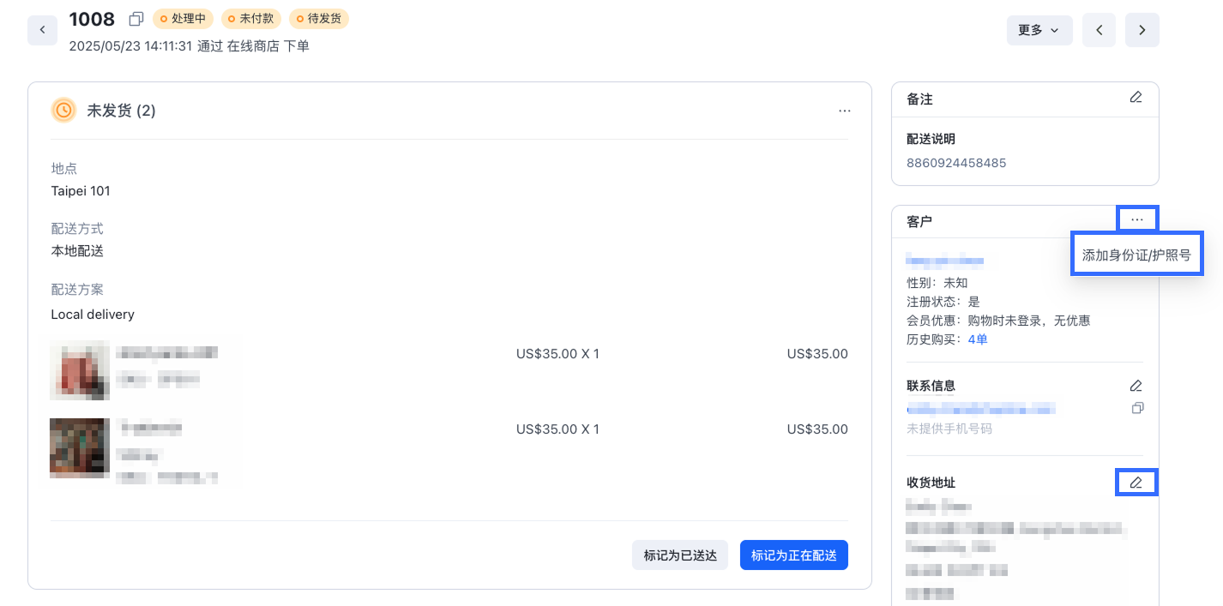Click the first product thumbnail image
The image size is (1223, 606).
(x=80, y=369)
